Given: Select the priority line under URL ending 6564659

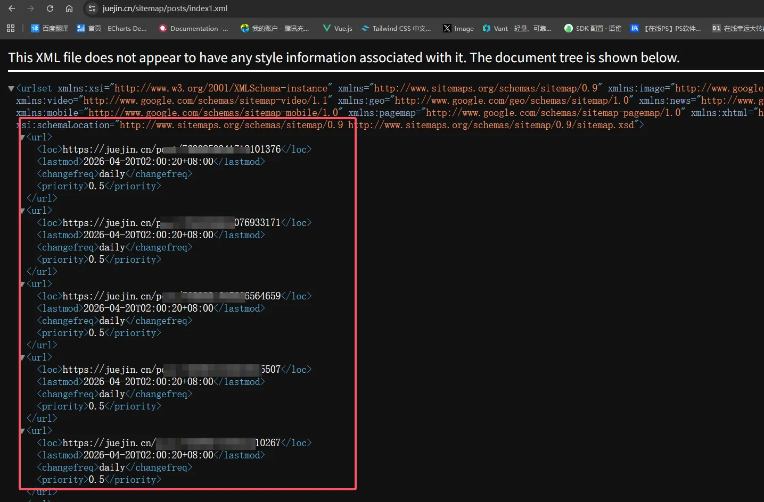Looking at the screenshot, I should pos(99,333).
